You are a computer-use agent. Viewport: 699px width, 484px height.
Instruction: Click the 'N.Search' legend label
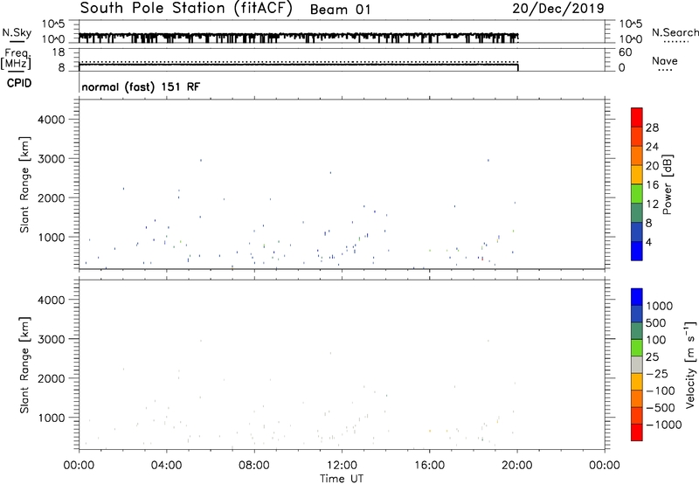[x=675, y=32]
